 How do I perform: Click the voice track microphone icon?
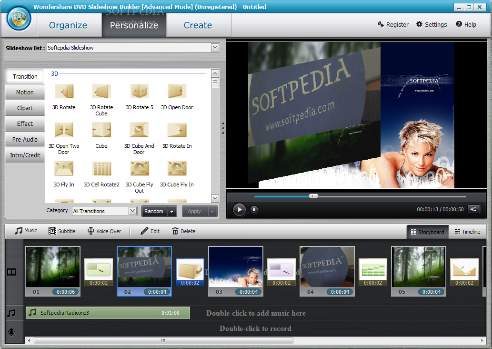click(11, 332)
